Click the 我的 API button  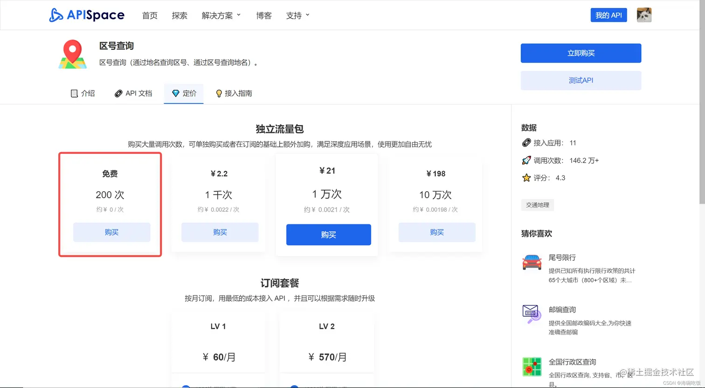[608, 15]
